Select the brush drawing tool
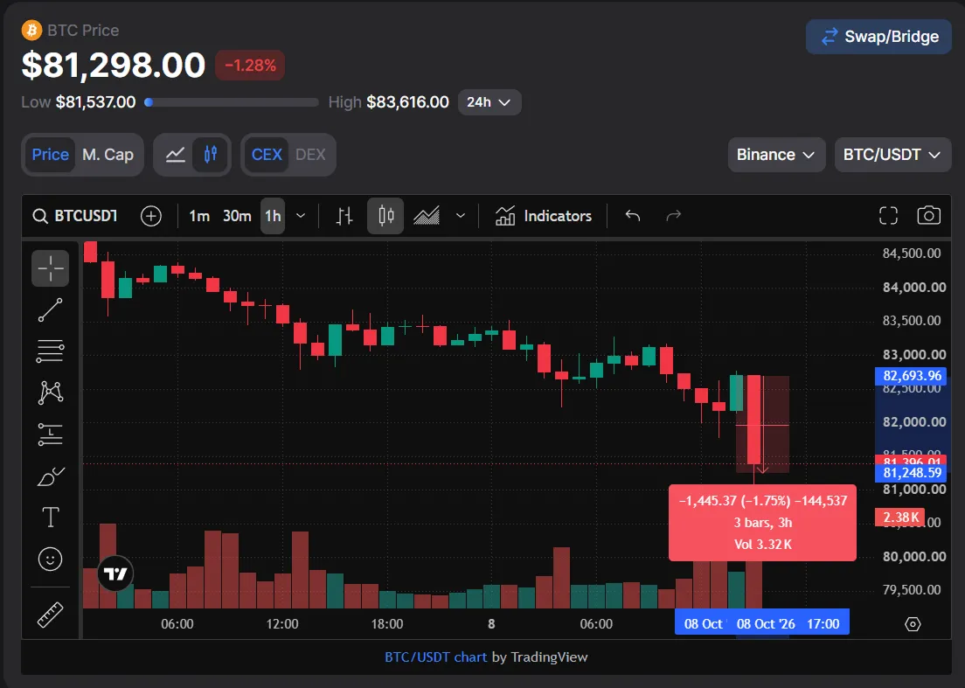The height and width of the screenshot is (688, 965). point(51,476)
